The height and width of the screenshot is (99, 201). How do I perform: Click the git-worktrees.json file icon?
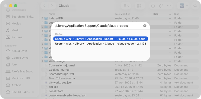pyautogui.click(x=46, y=83)
